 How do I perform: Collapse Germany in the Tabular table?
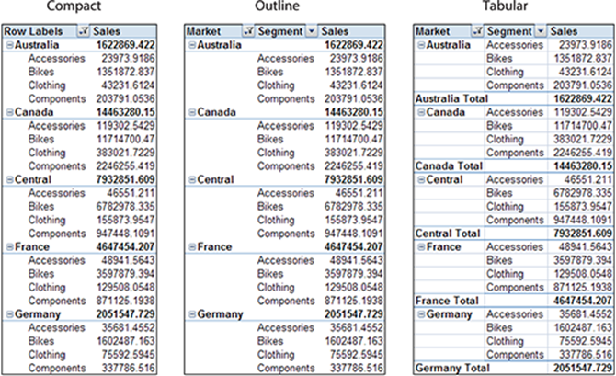421,314
